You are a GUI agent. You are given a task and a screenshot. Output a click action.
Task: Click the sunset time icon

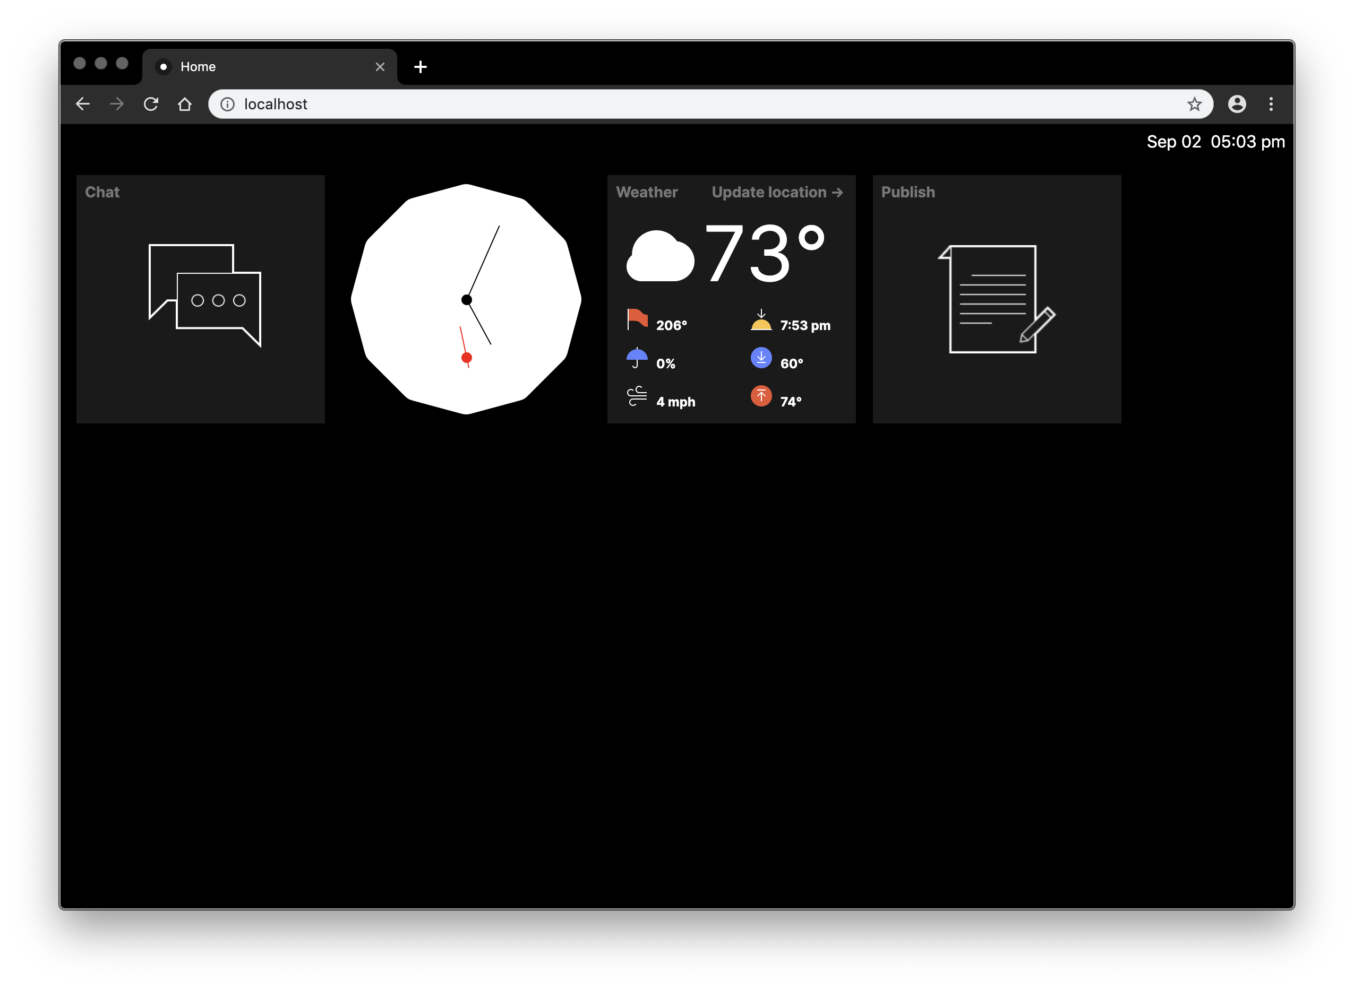click(x=760, y=324)
